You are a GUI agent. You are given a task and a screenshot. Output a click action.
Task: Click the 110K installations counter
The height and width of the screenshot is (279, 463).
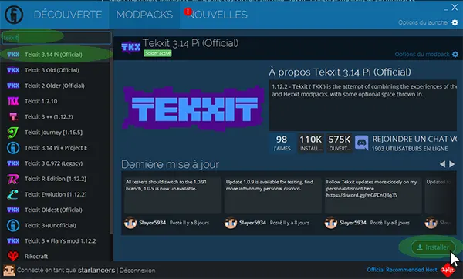(x=311, y=143)
